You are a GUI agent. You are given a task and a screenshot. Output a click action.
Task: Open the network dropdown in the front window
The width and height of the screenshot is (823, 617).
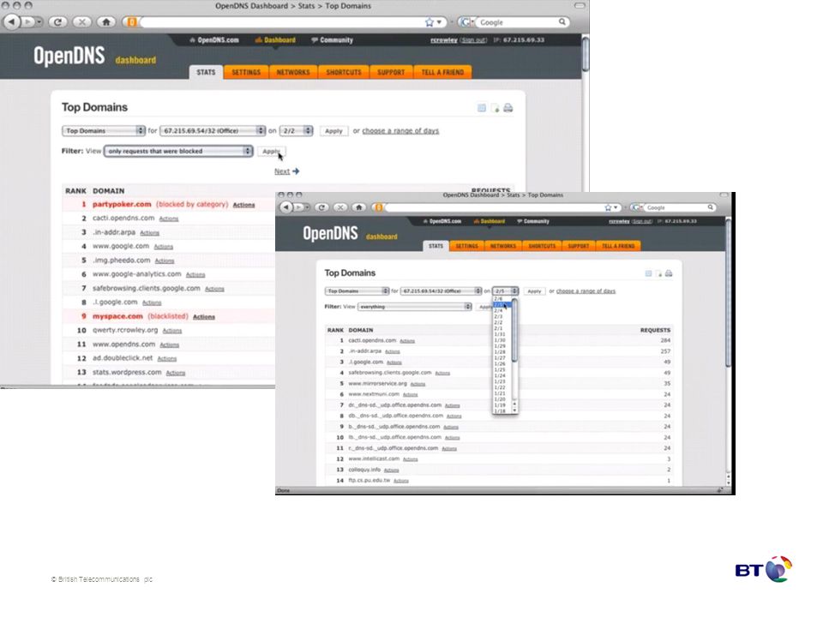441,291
